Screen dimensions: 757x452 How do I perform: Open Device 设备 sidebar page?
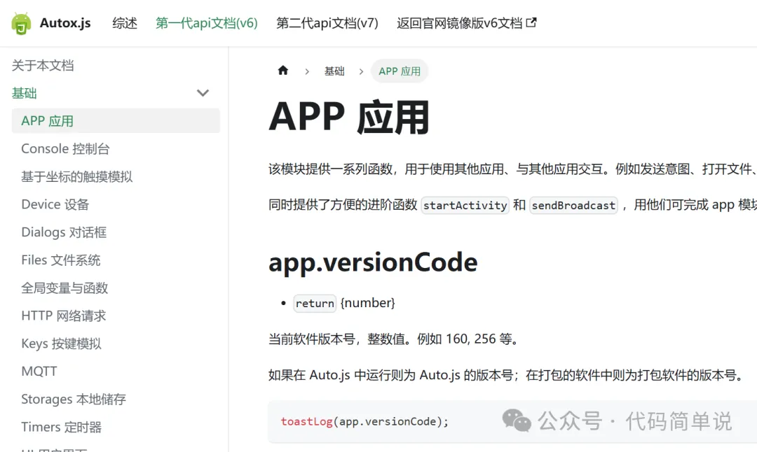pos(55,204)
